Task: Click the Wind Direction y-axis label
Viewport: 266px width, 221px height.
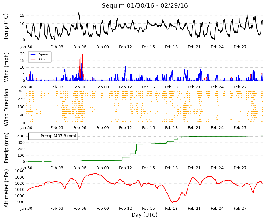Action: 6,107
